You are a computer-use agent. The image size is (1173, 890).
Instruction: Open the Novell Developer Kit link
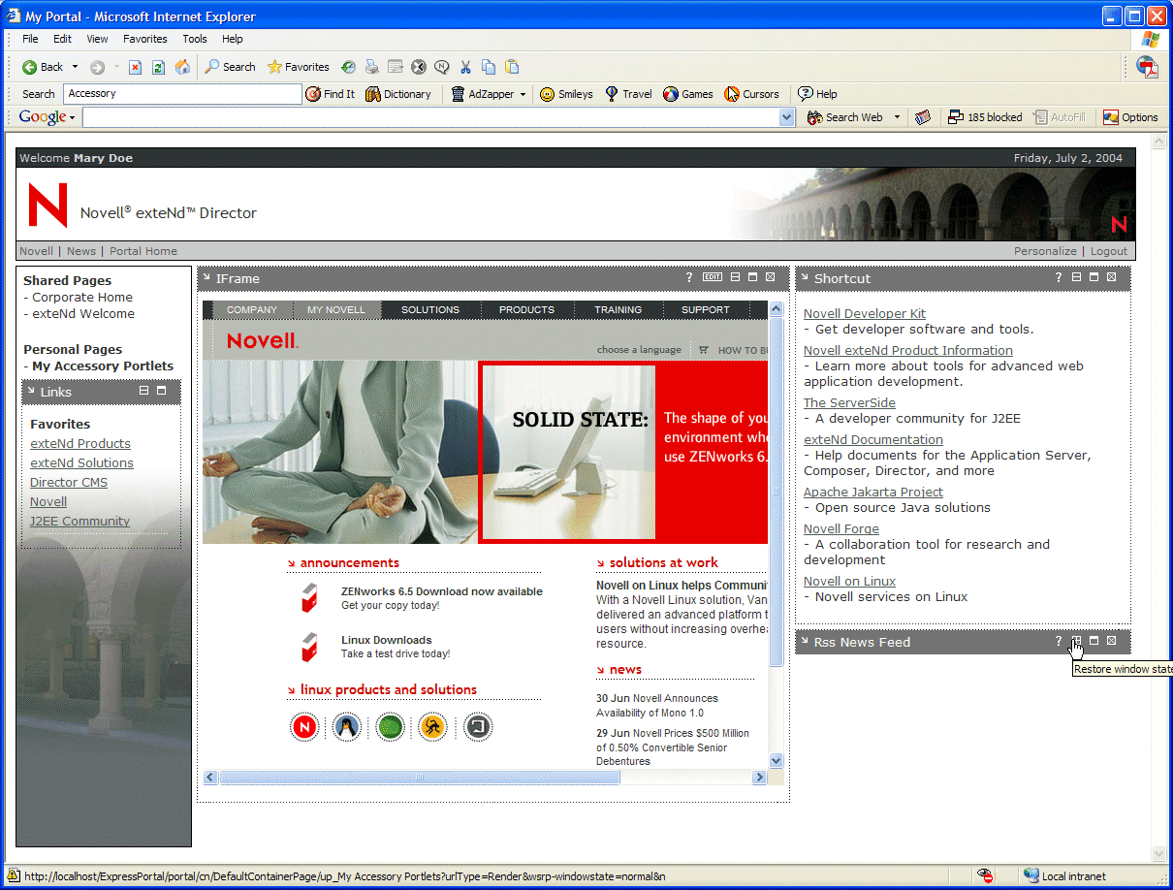[x=864, y=313]
